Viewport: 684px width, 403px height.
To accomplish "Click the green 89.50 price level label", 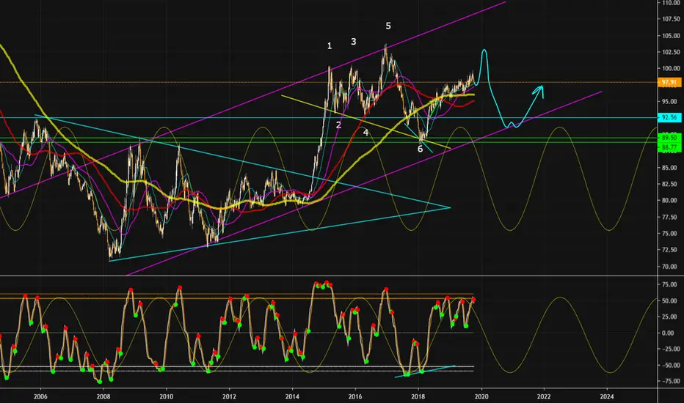I will [x=669, y=138].
